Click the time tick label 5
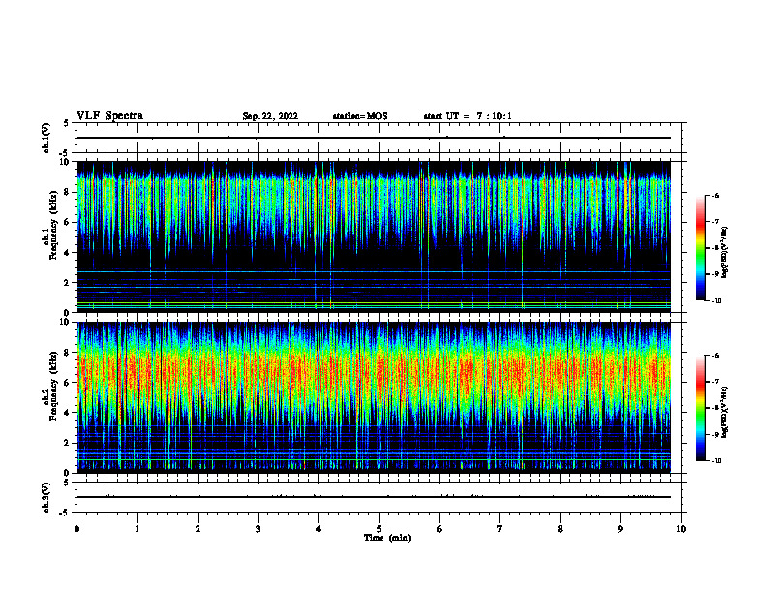The width and height of the screenshot is (767, 593). 379,529
